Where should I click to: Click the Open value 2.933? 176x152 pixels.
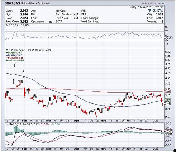(x=24, y=11)
